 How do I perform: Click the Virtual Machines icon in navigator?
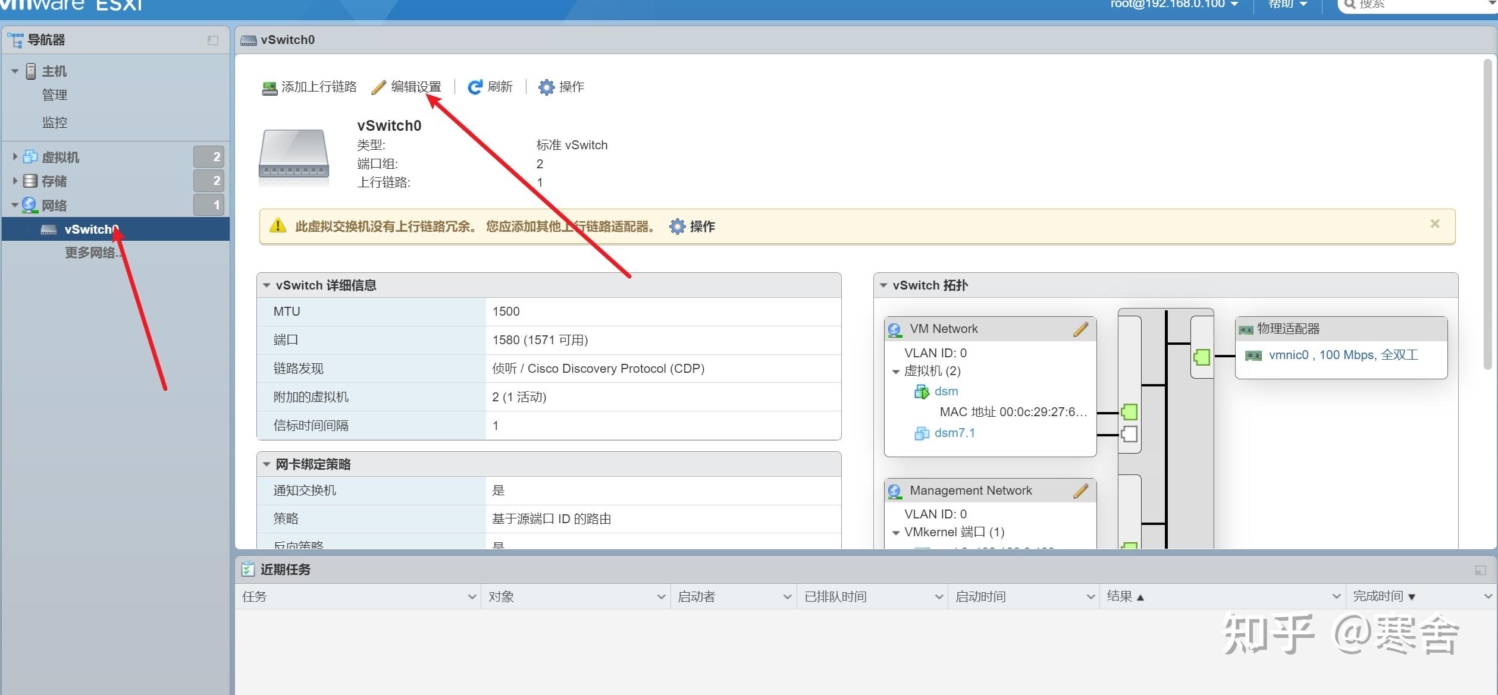pos(30,157)
